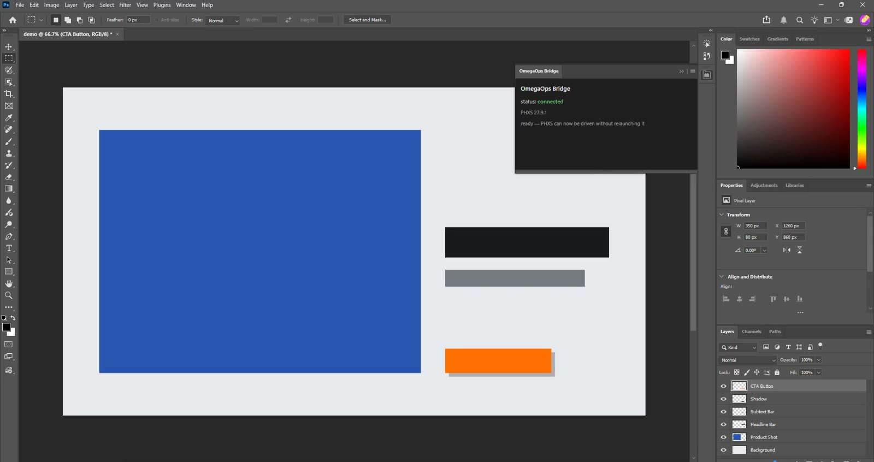874x462 pixels.
Task: Select the Gradient tool
Action: 9,189
